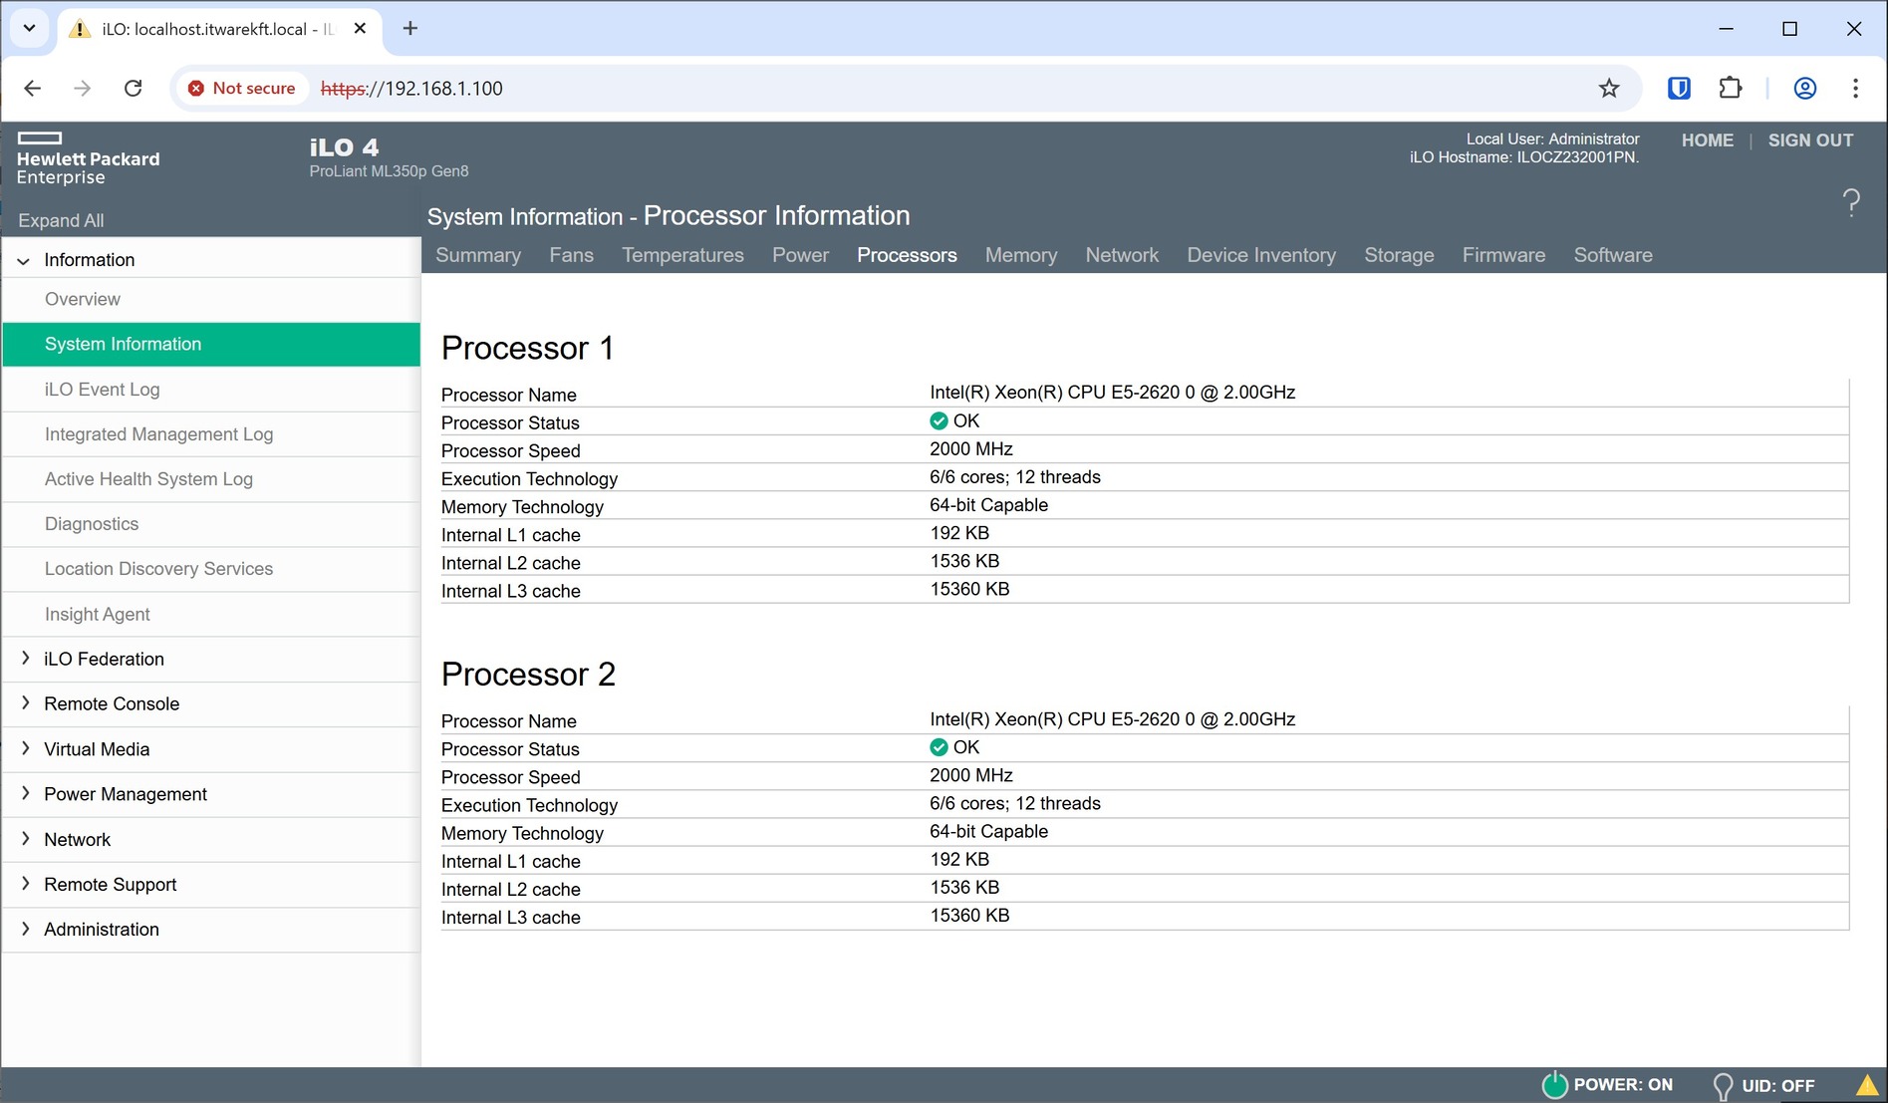Switch to the Software tab
Image resolution: width=1888 pixels, height=1103 pixels.
point(1613,255)
